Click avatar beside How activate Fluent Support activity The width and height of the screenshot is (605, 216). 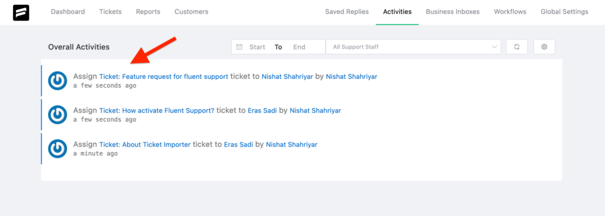click(57, 115)
